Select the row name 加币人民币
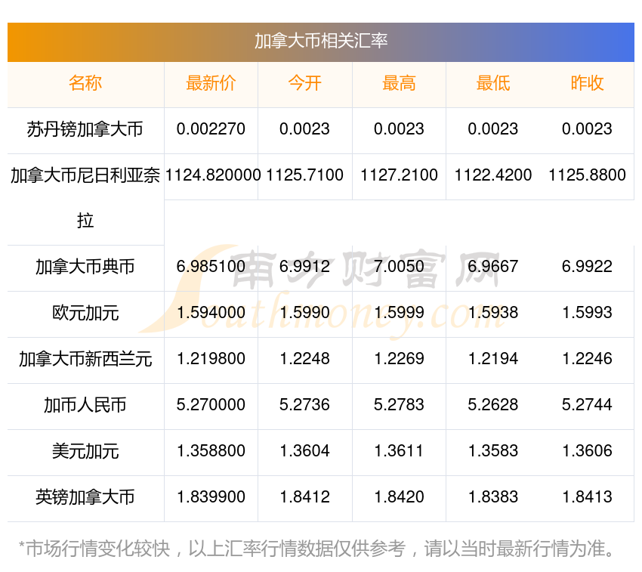Screen dimensions: 642x572 click(x=85, y=406)
